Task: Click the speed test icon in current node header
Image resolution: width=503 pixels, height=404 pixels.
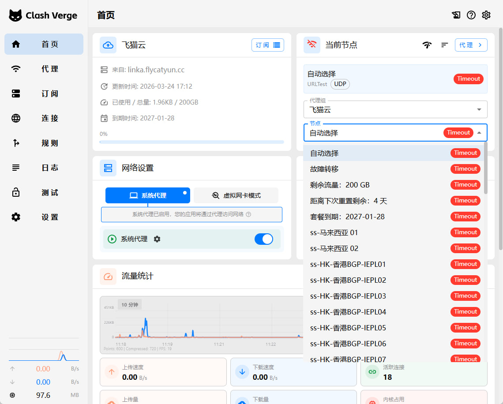Action: point(427,45)
